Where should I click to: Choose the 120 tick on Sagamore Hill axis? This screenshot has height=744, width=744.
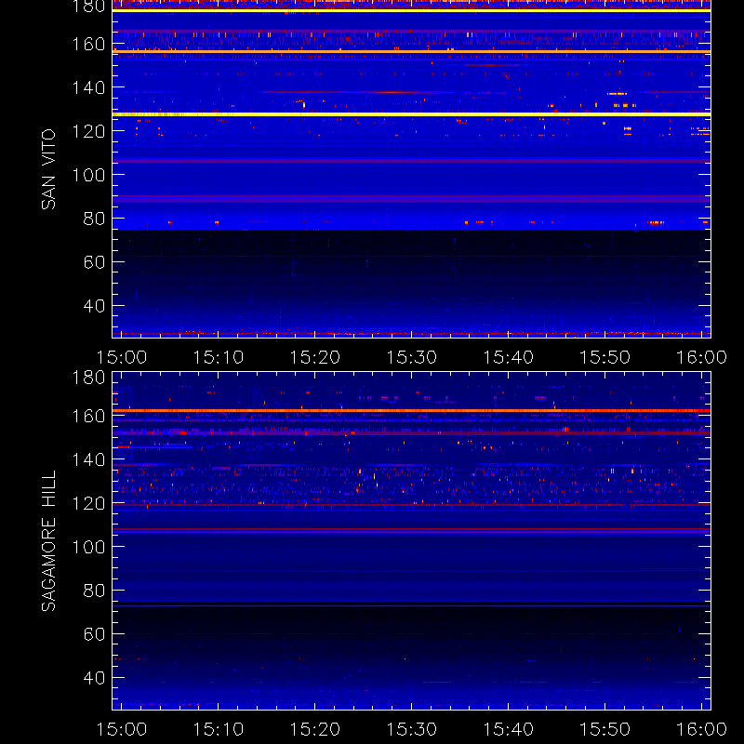[88, 503]
